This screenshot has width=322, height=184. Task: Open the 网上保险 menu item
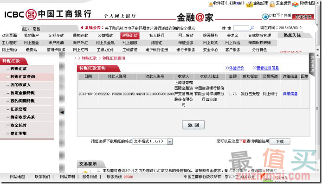232,43
